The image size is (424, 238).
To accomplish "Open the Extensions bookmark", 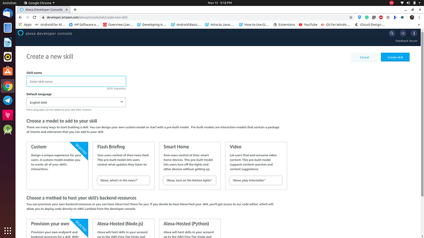I will coord(284,25).
